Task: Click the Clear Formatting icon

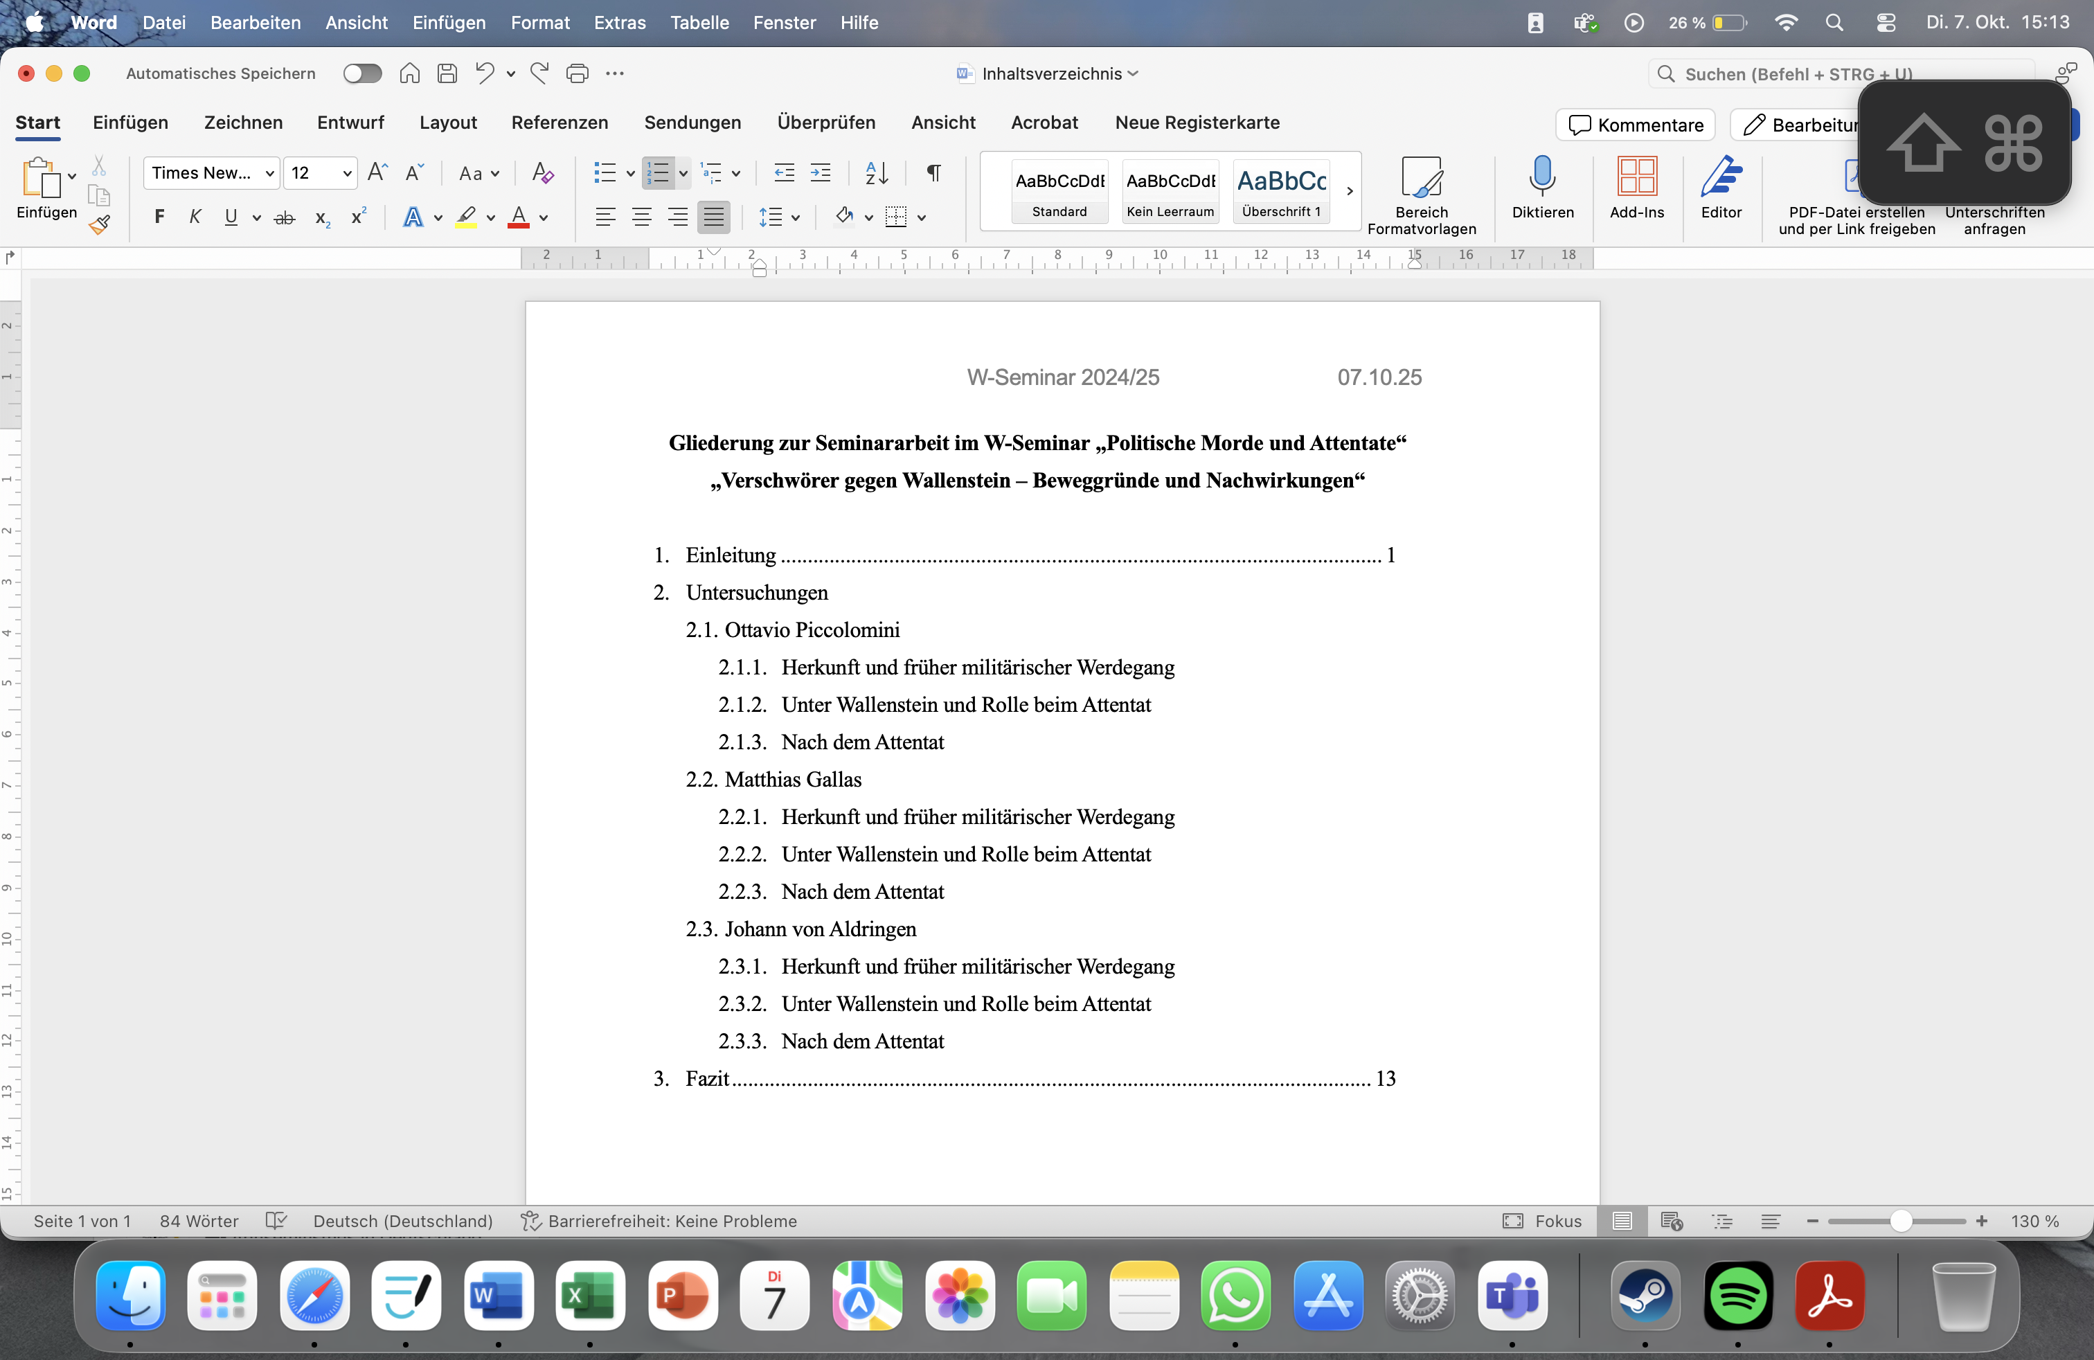Action: point(543,173)
